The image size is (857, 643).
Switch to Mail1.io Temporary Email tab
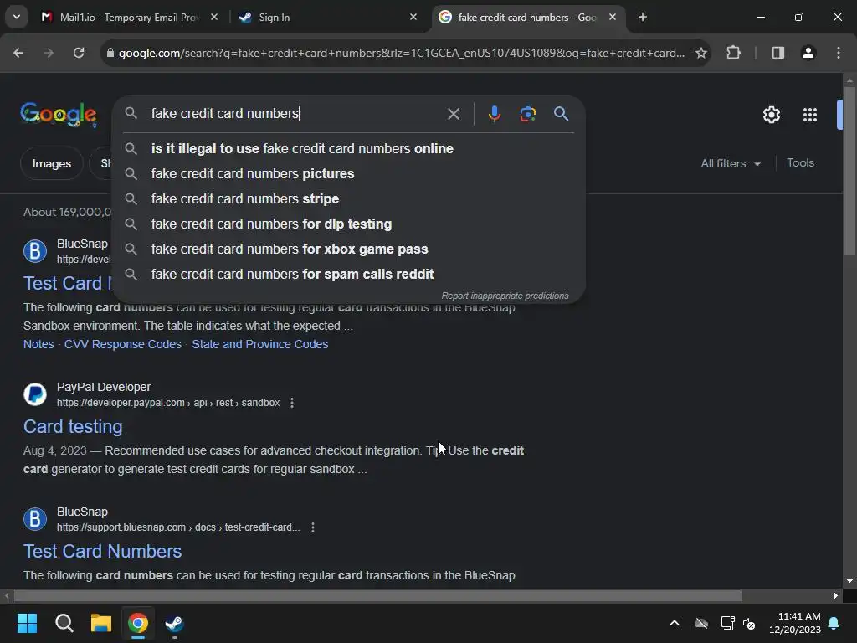[128, 18]
